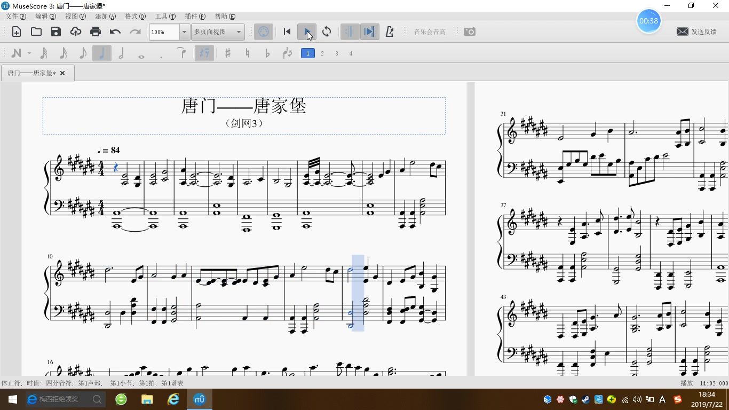Open the 帮助 menu
Image resolution: width=729 pixels, height=410 pixels.
click(x=225, y=17)
